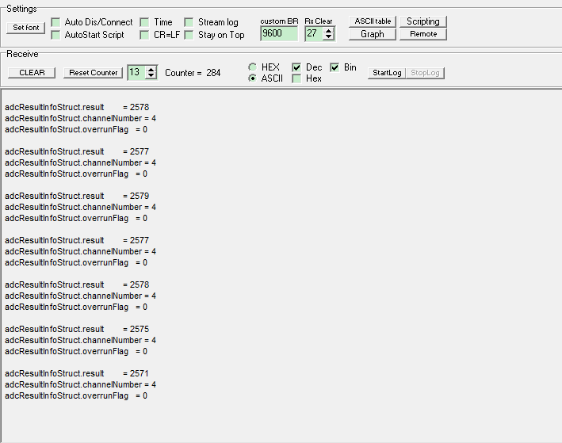Screen dimensions: 562x443
Task: Open the Remote window
Action: pos(423,34)
